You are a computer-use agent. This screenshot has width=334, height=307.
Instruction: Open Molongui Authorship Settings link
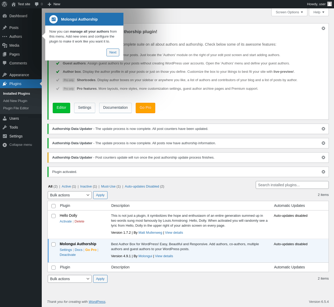pos(66,250)
